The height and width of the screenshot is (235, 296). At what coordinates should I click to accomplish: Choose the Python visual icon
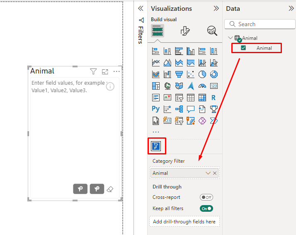[x=156, y=109]
